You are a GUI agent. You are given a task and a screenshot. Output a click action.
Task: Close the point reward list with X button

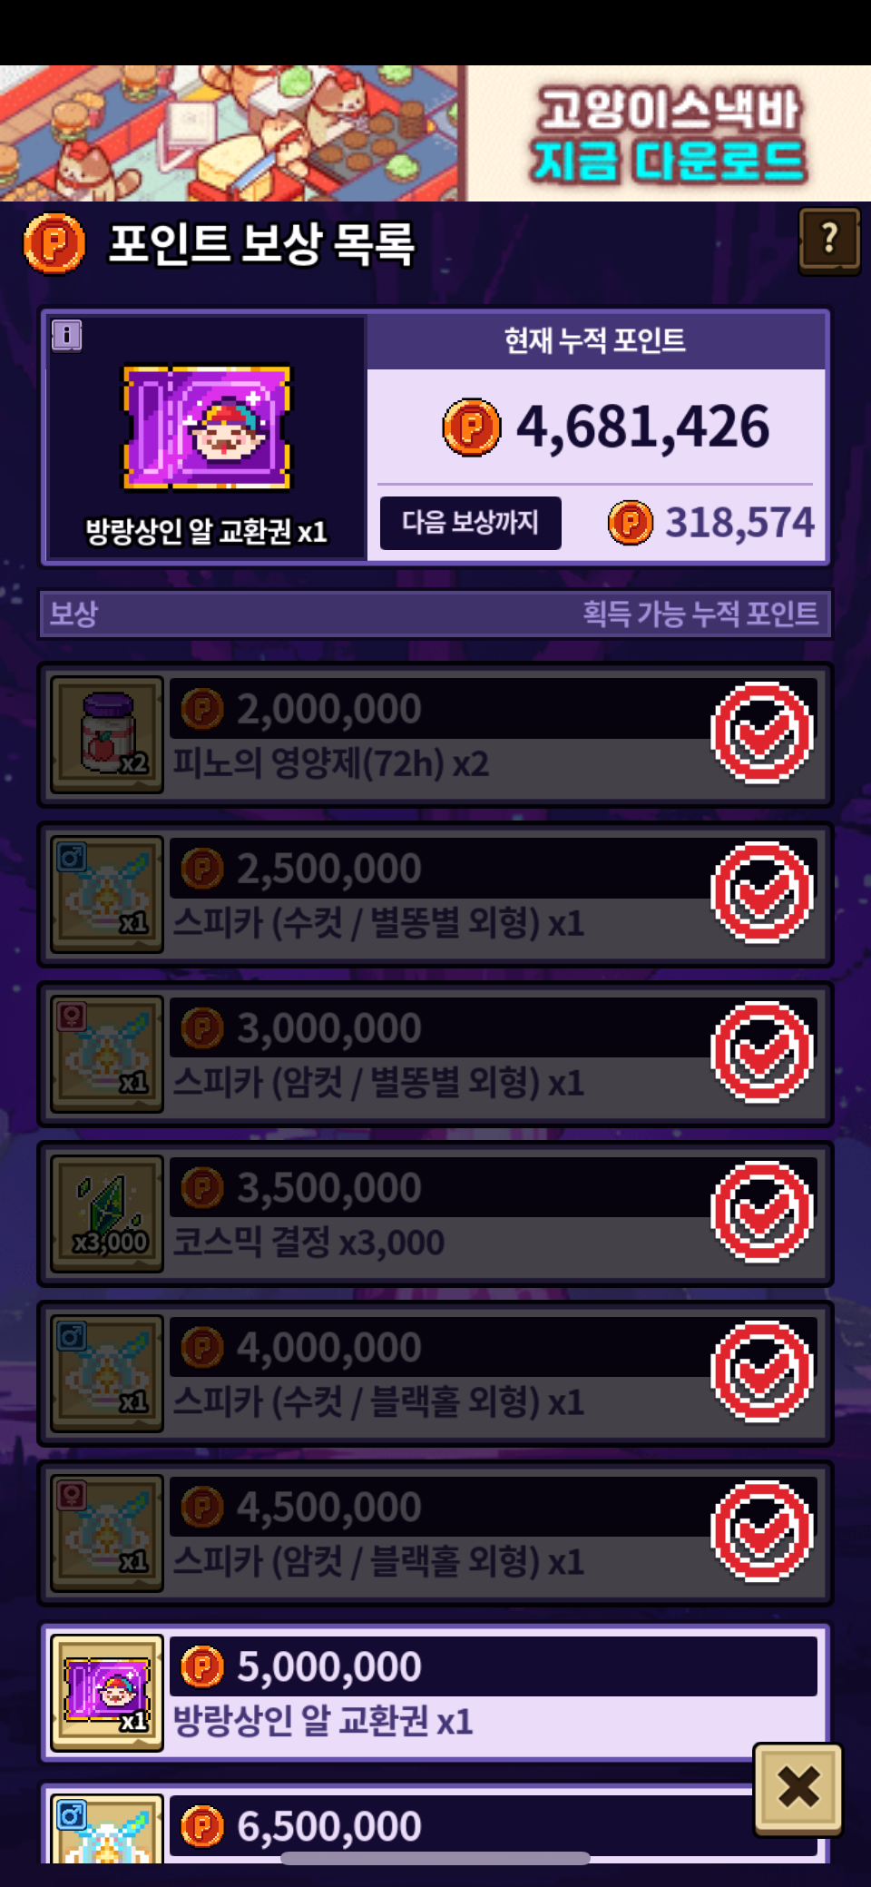(x=798, y=1788)
